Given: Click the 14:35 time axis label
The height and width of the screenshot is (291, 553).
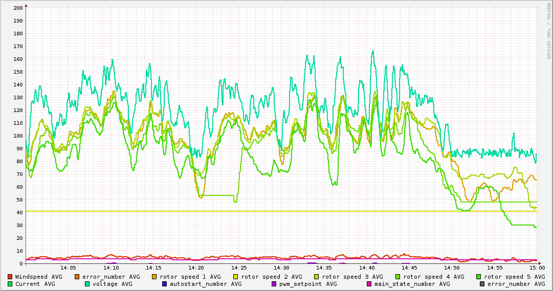Looking at the screenshot, I should pos(324,268).
